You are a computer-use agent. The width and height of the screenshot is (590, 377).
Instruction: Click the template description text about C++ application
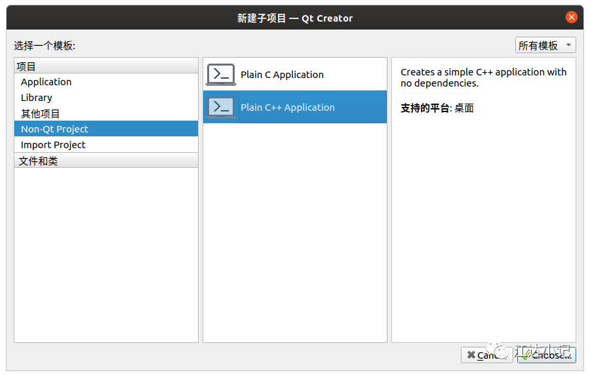(483, 77)
